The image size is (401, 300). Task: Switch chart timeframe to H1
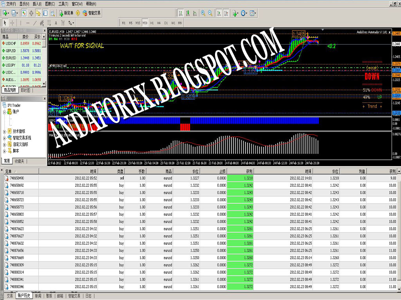(152, 23)
